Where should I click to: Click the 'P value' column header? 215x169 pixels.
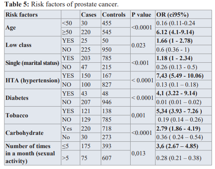(x=141, y=15)
